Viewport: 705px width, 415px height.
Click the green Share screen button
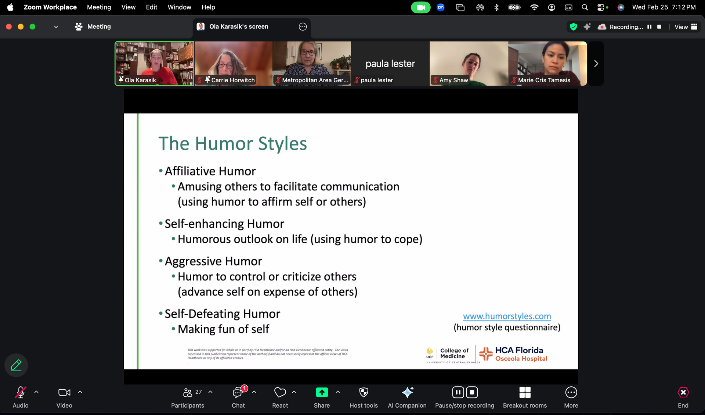click(322, 393)
